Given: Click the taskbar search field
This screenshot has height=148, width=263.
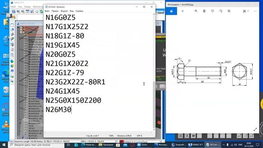Looking at the screenshot, I should point(37,145).
